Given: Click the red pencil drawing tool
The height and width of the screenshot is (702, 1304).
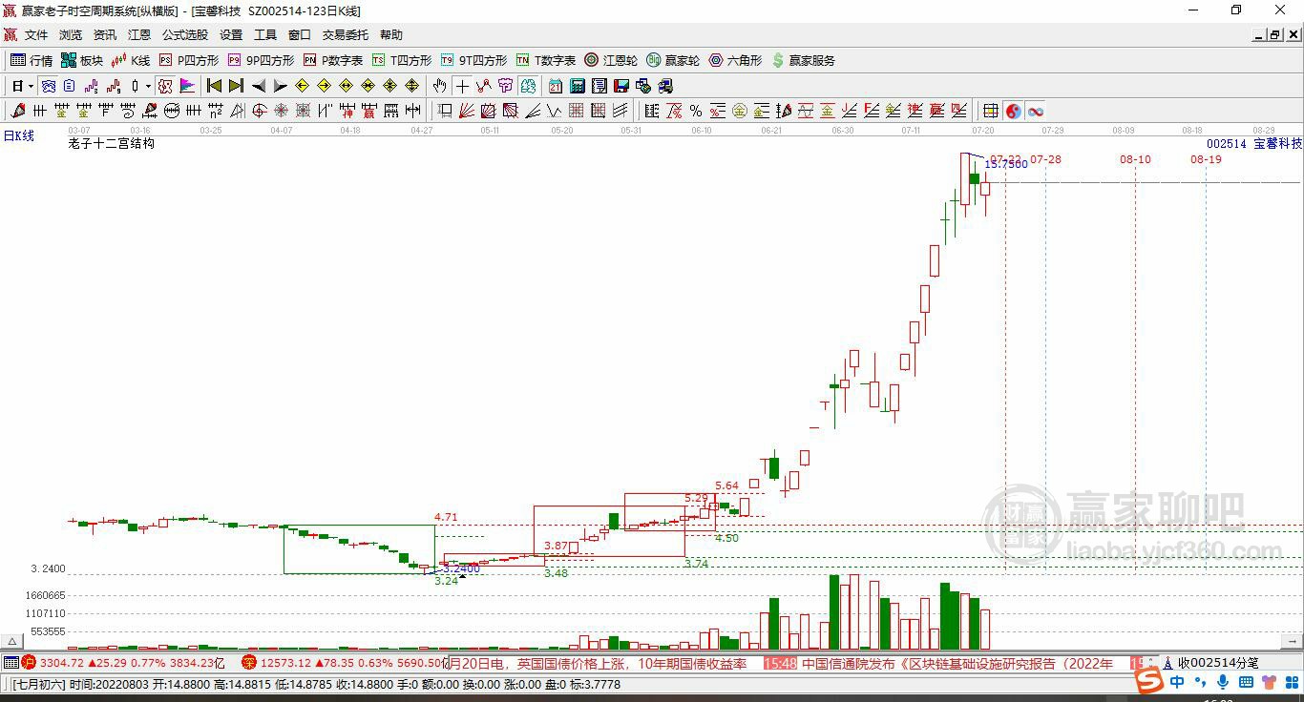Looking at the screenshot, I should click(x=17, y=111).
